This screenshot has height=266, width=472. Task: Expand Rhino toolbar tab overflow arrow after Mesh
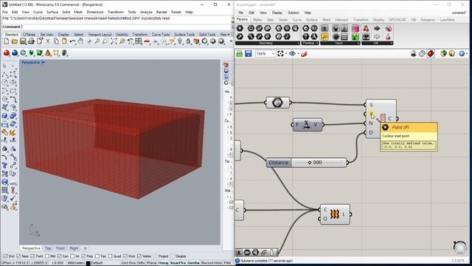tap(229, 35)
